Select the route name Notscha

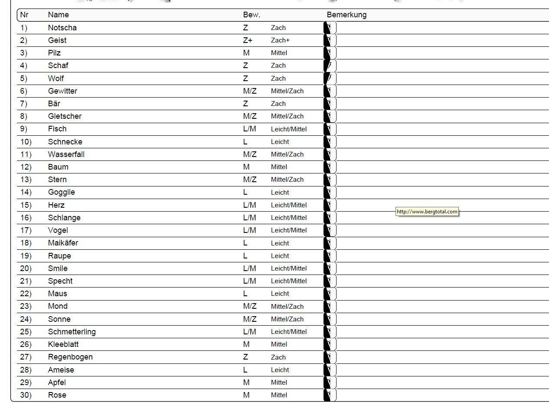pos(62,28)
